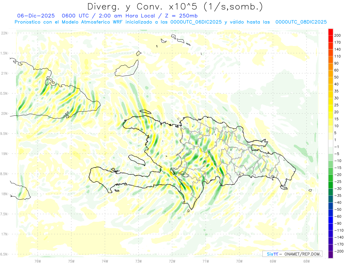Click the legend value '35'

[337, 91]
